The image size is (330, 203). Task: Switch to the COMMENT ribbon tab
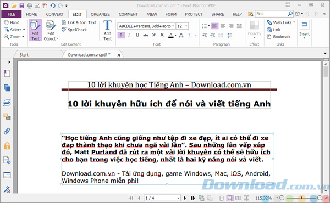click(128, 14)
